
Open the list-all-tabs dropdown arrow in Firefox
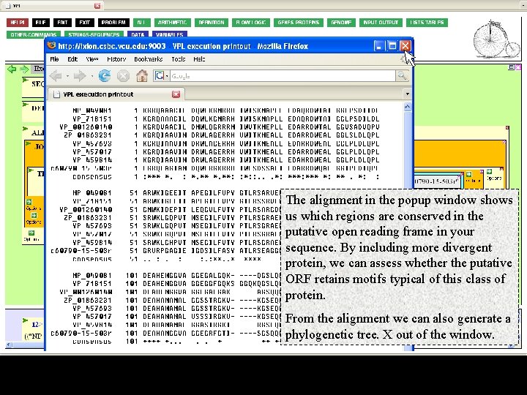click(x=408, y=94)
